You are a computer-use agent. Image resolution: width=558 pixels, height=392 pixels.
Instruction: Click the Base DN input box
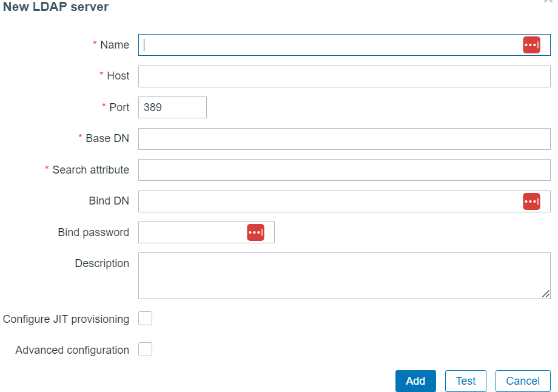[x=344, y=139]
